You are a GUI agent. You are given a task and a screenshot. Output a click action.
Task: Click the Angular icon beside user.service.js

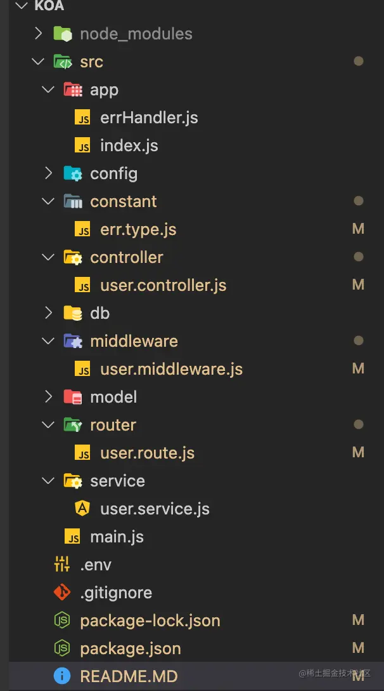point(82,509)
